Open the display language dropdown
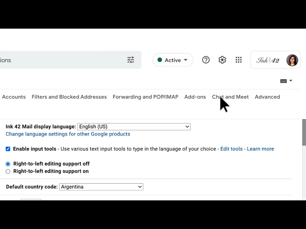This screenshot has height=229, width=306. click(134, 127)
